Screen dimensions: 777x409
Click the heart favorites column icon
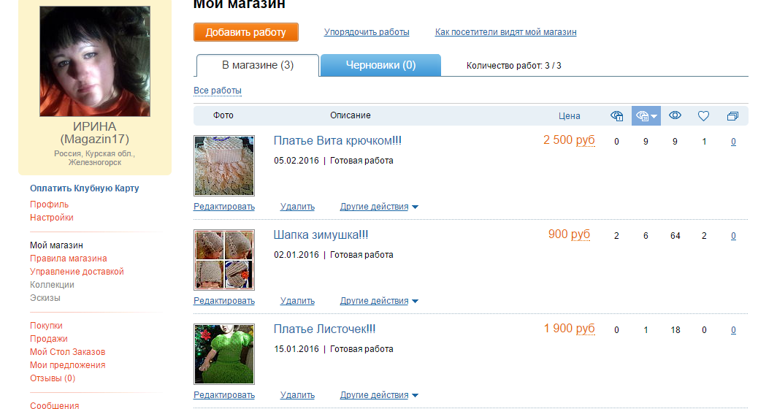click(x=704, y=116)
